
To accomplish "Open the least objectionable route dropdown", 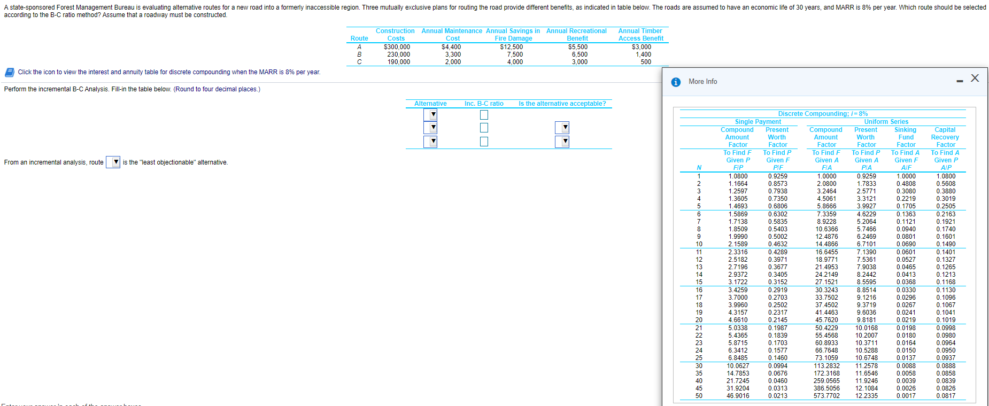I will coord(113,162).
